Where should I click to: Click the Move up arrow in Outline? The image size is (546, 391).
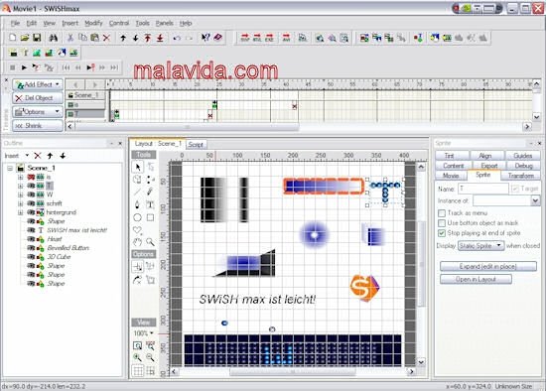click(51, 156)
